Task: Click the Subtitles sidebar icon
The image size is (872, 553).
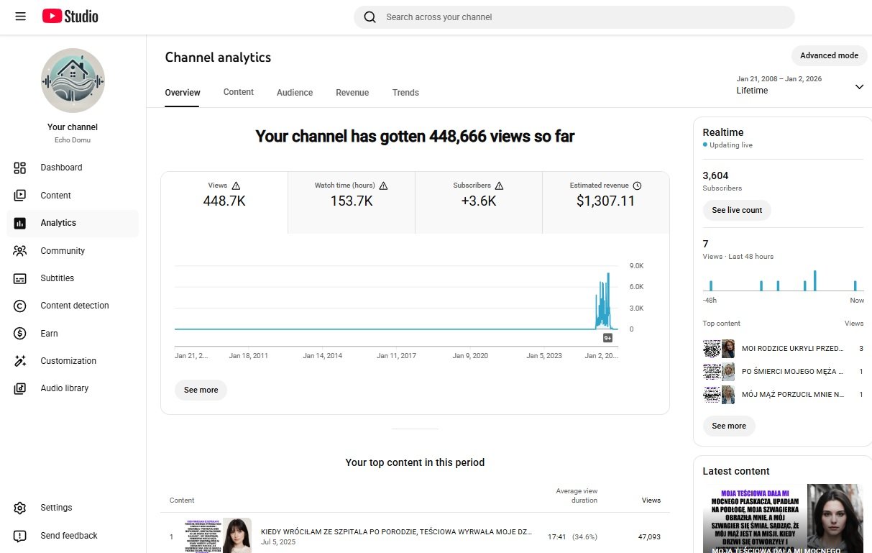Action: (20, 278)
